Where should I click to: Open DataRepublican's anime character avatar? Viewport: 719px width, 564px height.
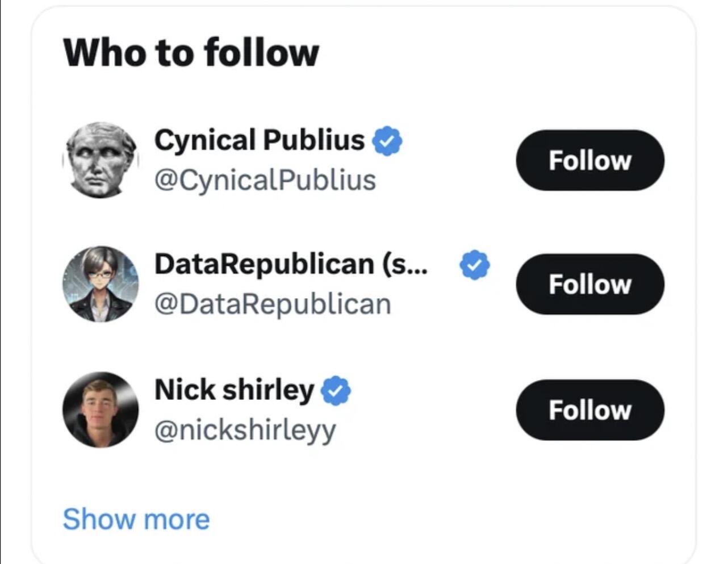100,284
